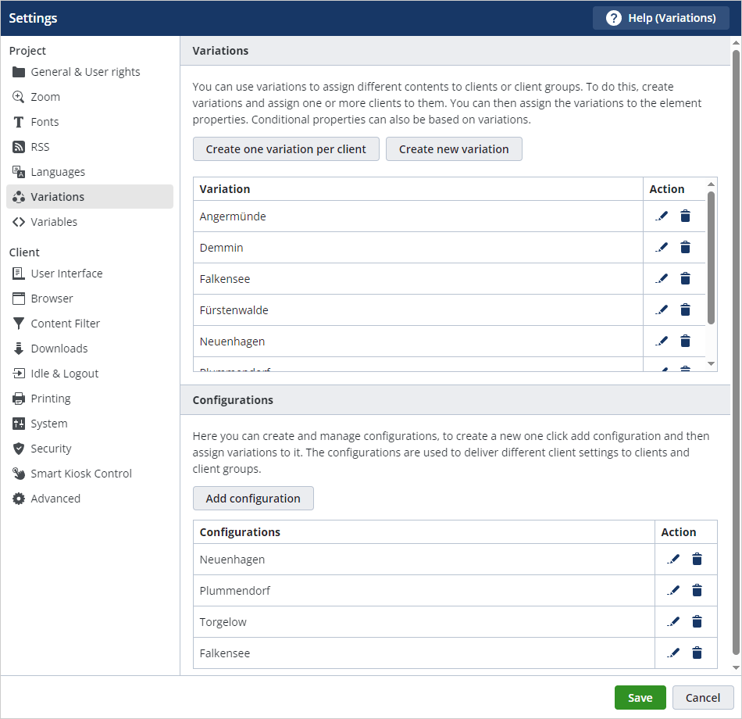This screenshot has height=719, width=742.
Task: Click the Printing settings icon
Action: 17,398
